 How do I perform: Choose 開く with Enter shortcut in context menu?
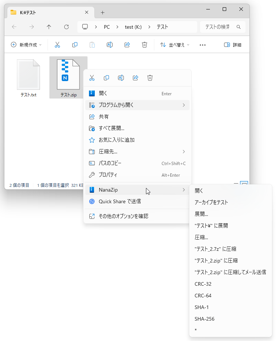coord(137,93)
